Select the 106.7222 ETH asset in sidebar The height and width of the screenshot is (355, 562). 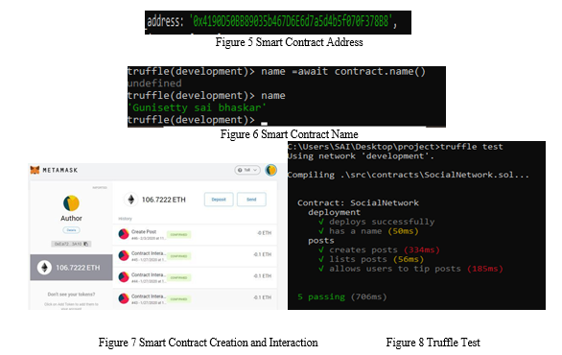[x=71, y=268]
